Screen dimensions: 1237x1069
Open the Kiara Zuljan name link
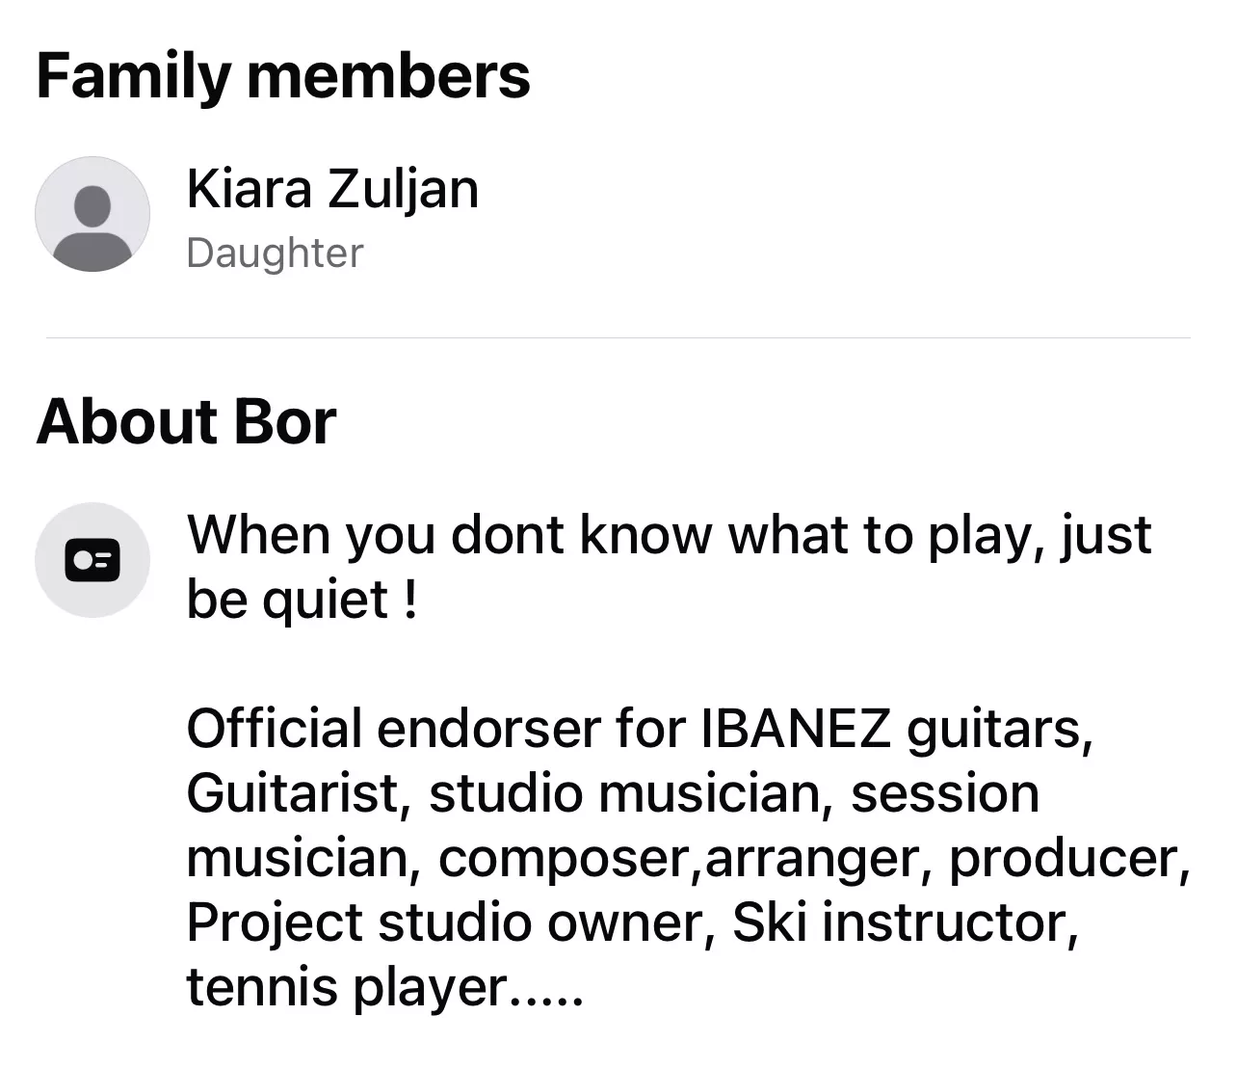pyautogui.click(x=331, y=188)
